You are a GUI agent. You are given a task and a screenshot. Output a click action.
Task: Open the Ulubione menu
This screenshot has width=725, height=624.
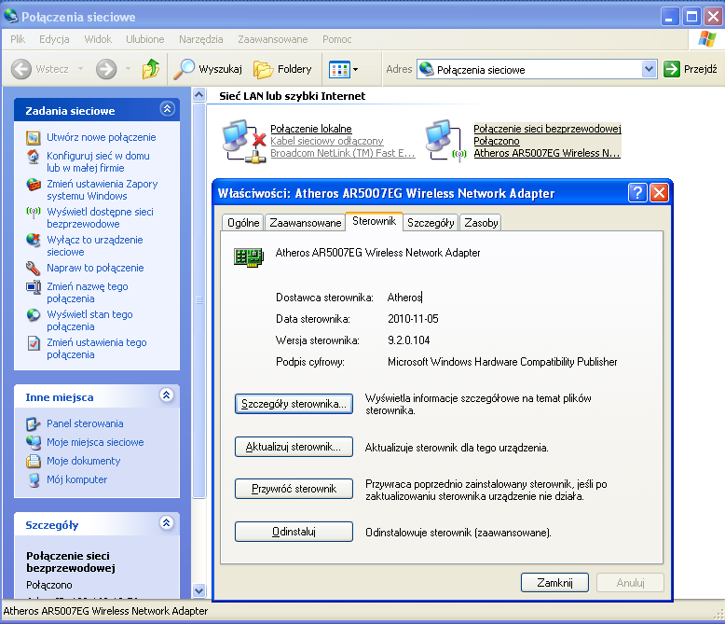(145, 39)
